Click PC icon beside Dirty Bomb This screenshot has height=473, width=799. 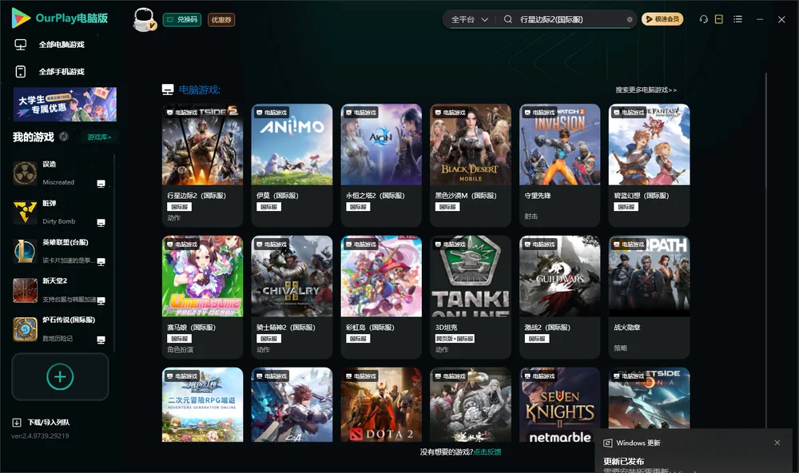(x=101, y=223)
